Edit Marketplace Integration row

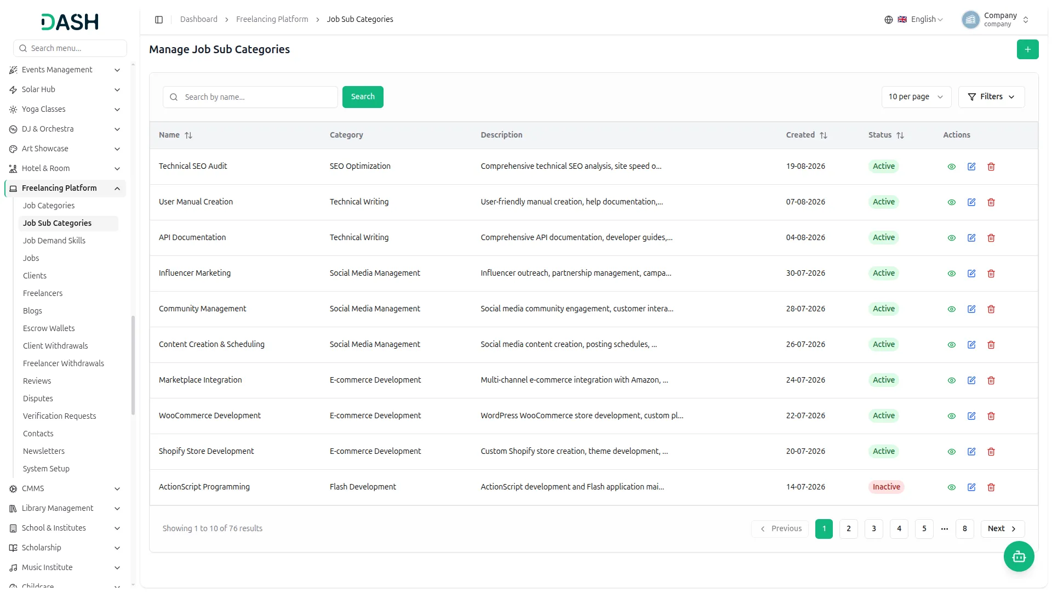971,380
